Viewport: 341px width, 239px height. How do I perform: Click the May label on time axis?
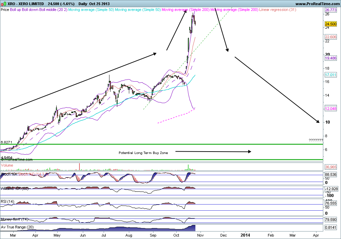point(57,235)
